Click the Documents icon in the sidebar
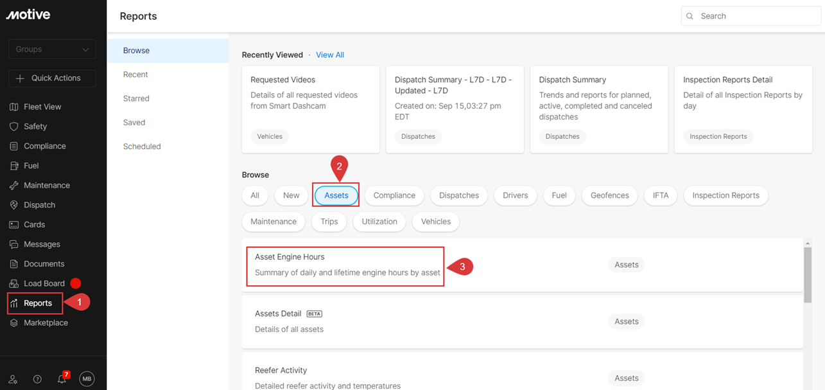 point(14,264)
